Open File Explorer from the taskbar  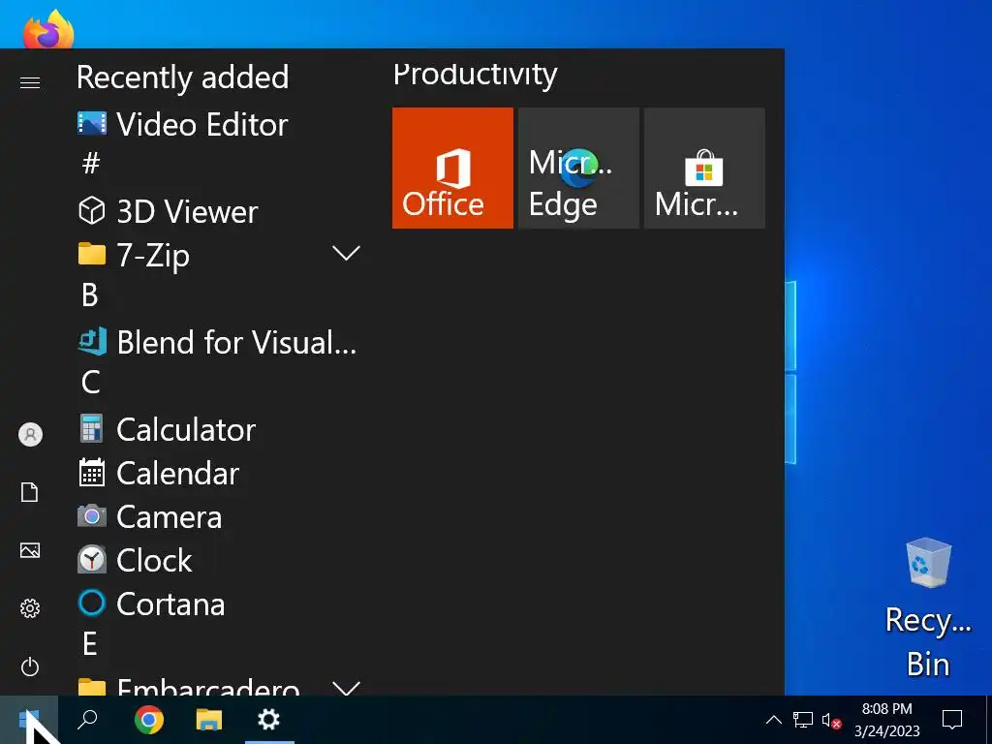209,720
